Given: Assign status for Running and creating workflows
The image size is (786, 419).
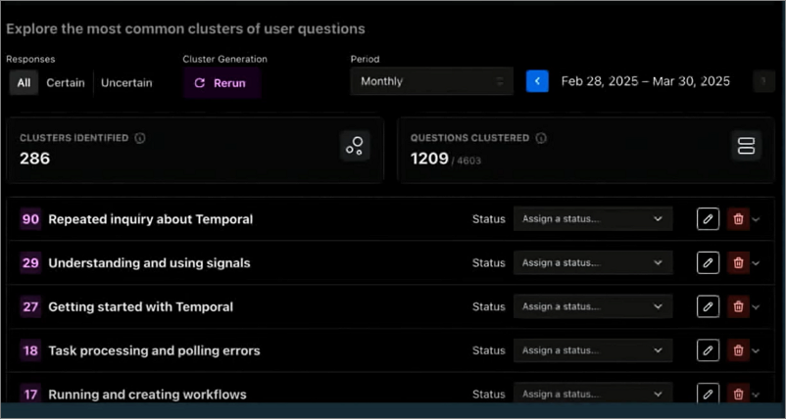Looking at the screenshot, I should click(593, 393).
